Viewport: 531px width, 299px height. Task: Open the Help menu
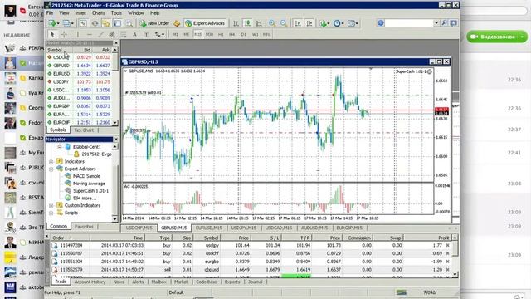(x=155, y=13)
